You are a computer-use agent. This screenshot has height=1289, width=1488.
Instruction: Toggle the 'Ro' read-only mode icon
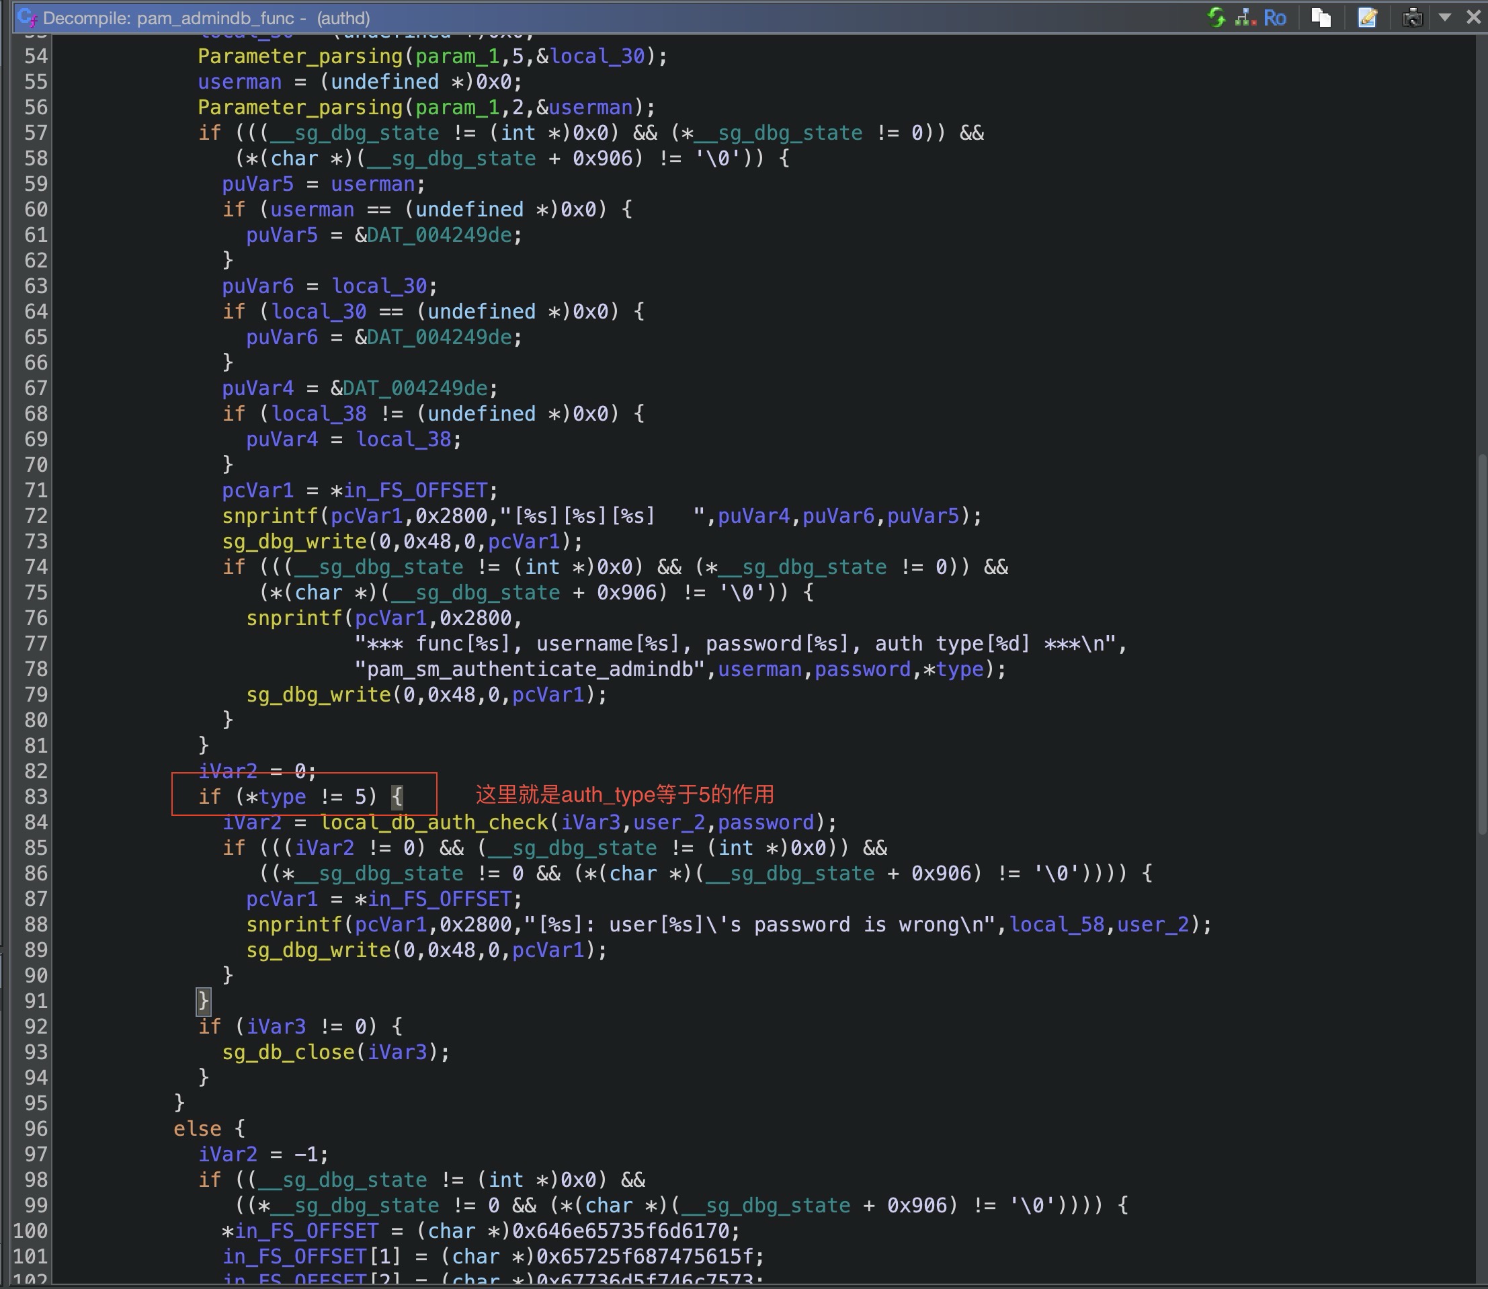tap(1274, 17)
